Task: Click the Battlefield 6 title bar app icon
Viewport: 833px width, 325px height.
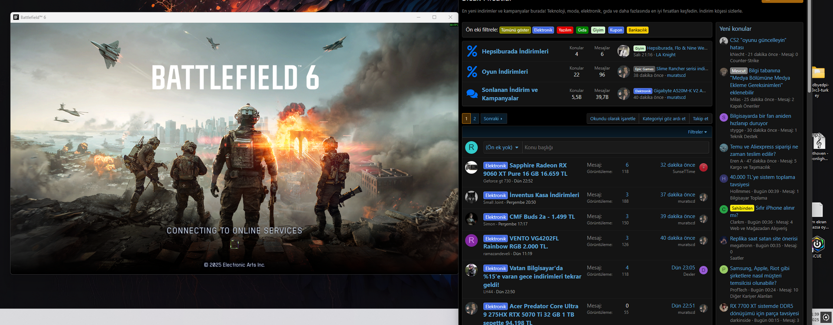Action: (16, 17)
